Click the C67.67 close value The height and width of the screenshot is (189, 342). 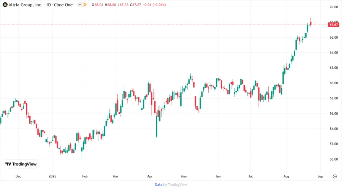[x=135, y=5]
